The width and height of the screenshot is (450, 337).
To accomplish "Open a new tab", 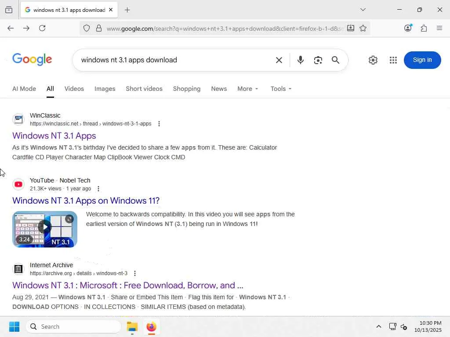I will (127, 10).
